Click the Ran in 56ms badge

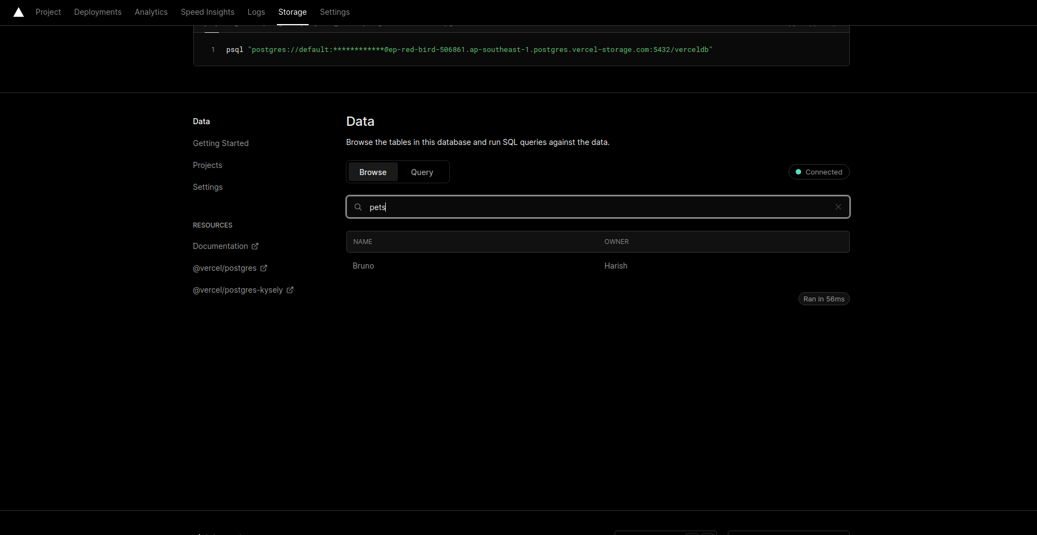[824, 299]
